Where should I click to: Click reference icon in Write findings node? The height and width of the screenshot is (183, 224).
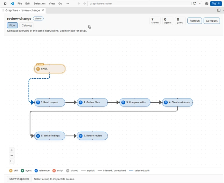point(38,136)
